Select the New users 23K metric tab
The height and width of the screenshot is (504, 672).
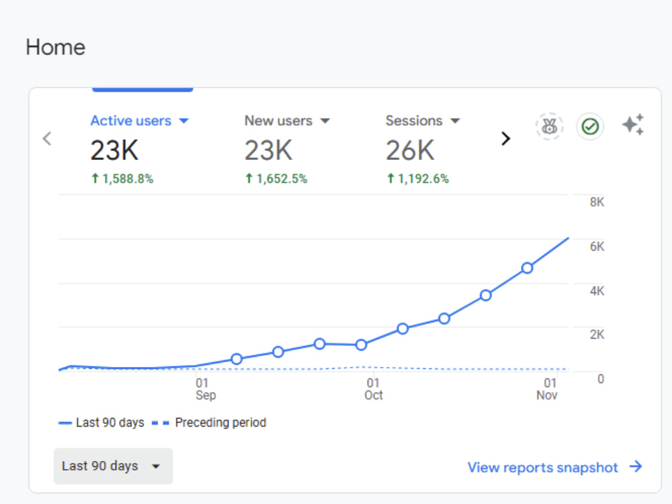[x=287, y=149]
